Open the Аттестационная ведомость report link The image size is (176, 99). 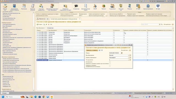point(67,16)
